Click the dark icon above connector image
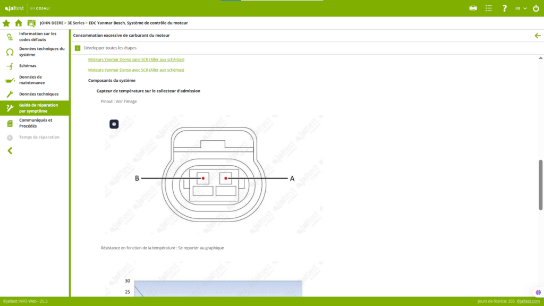The height and width of the screenshot is (306, 544). pos(114,124)
